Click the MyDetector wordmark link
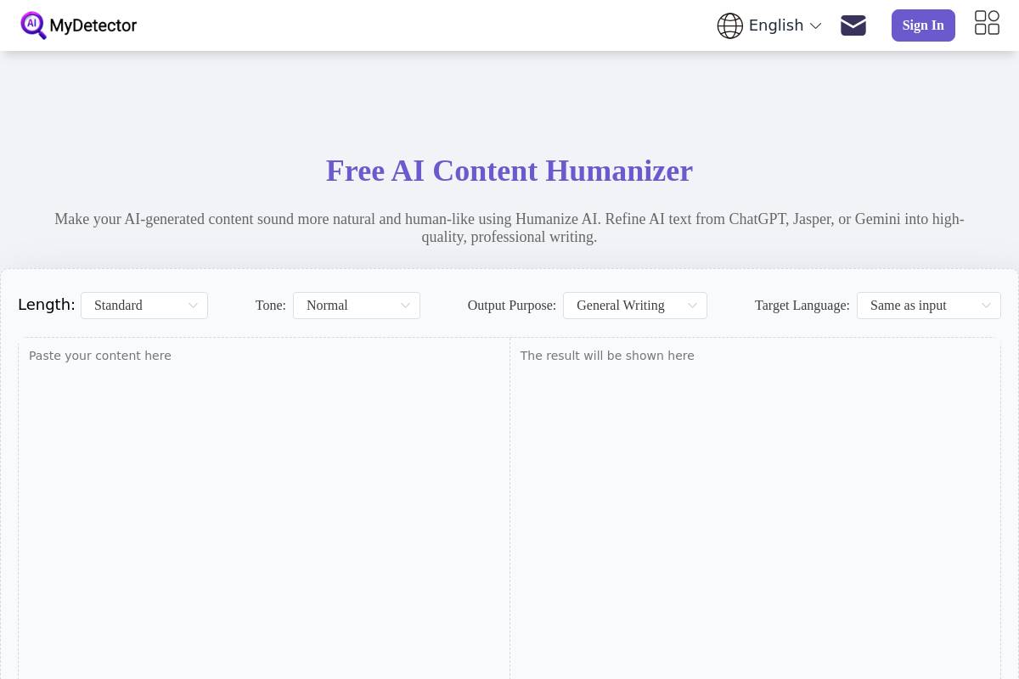 [x=93, y=25]
